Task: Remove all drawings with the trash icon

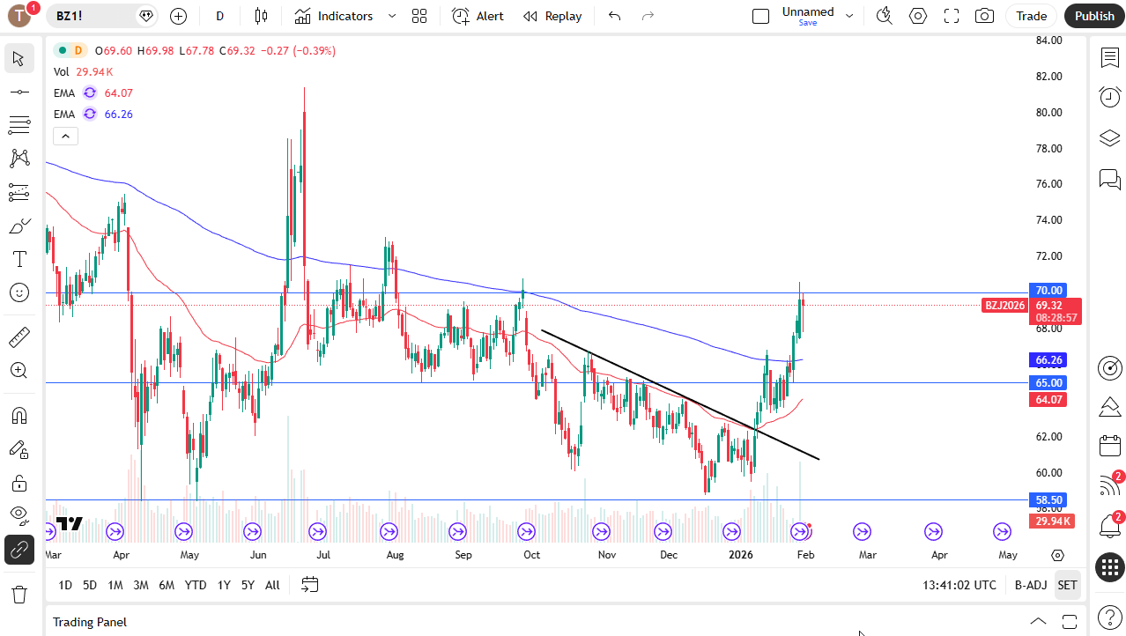Action: (19, 594)
